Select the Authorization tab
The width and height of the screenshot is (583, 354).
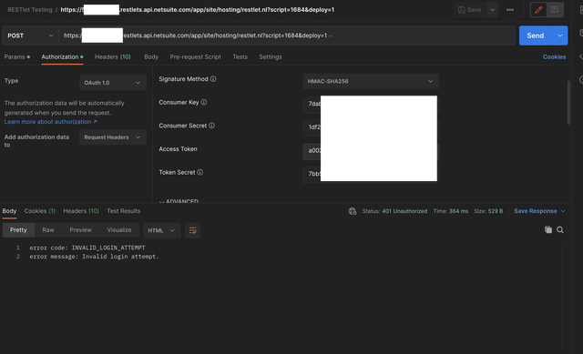62,56
